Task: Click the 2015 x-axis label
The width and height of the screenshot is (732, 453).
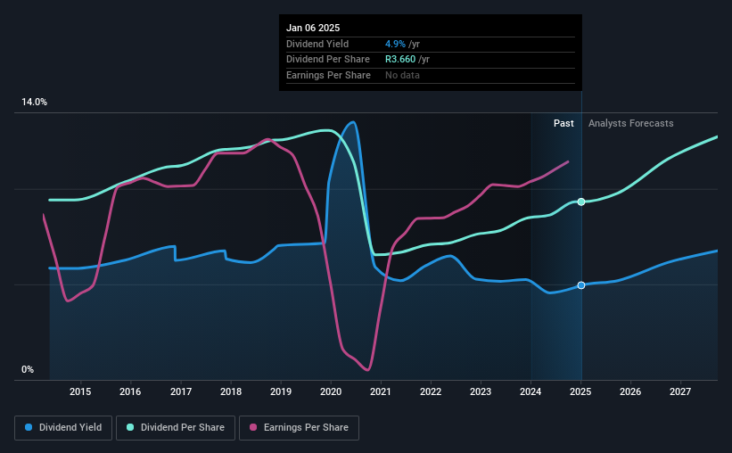Action: click(x=80, y=391)
